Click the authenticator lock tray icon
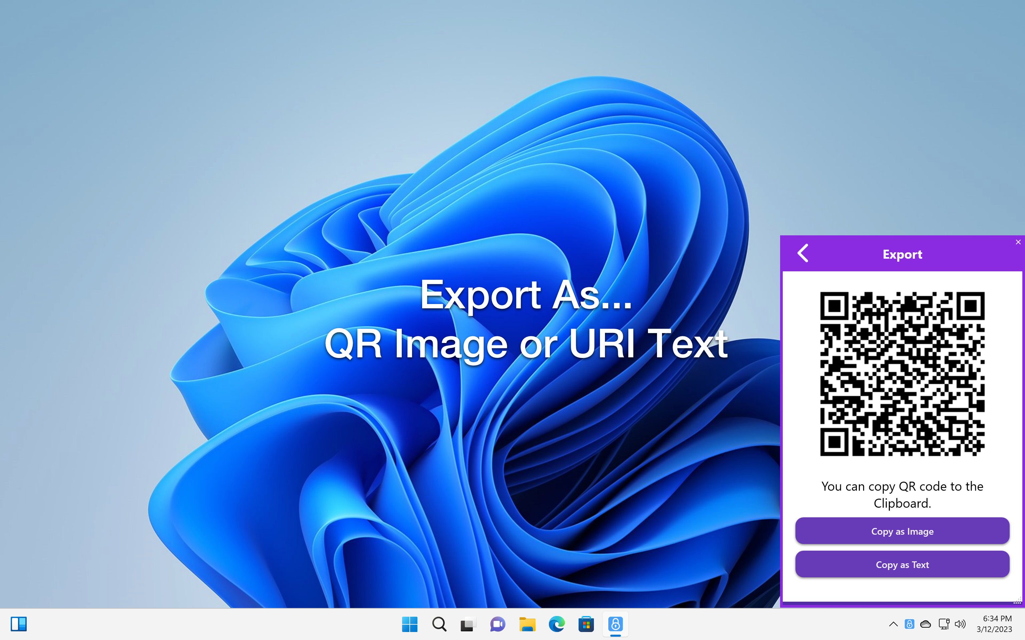 point(909,624)
